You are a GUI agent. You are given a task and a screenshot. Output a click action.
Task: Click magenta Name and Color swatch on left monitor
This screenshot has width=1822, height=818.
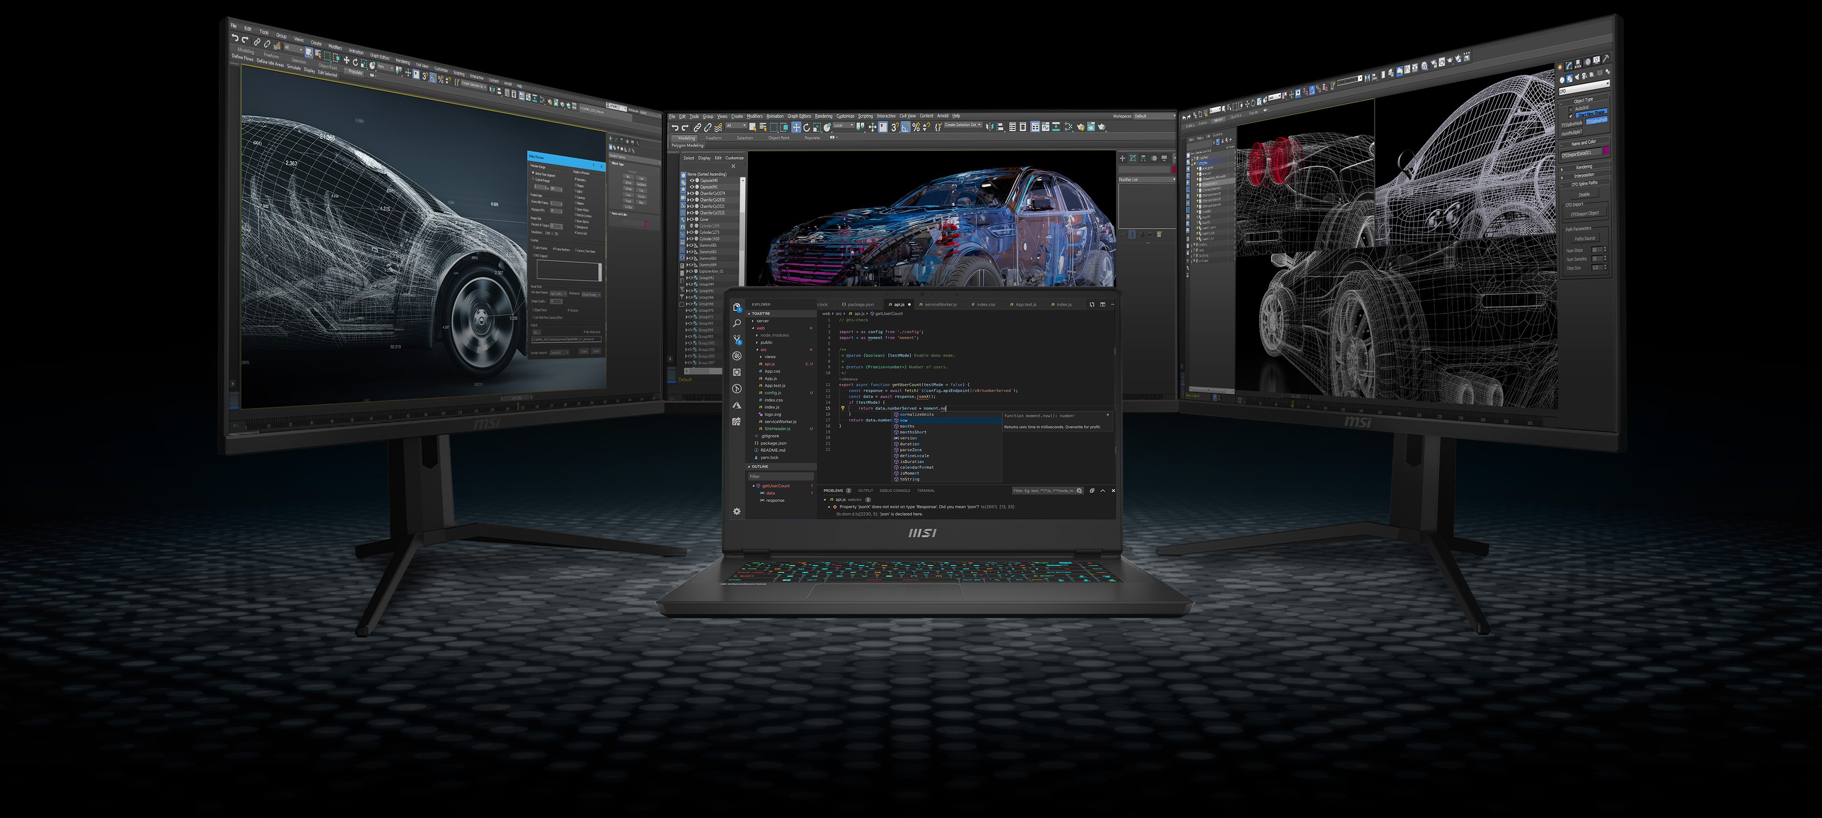[x=646, y=224]
